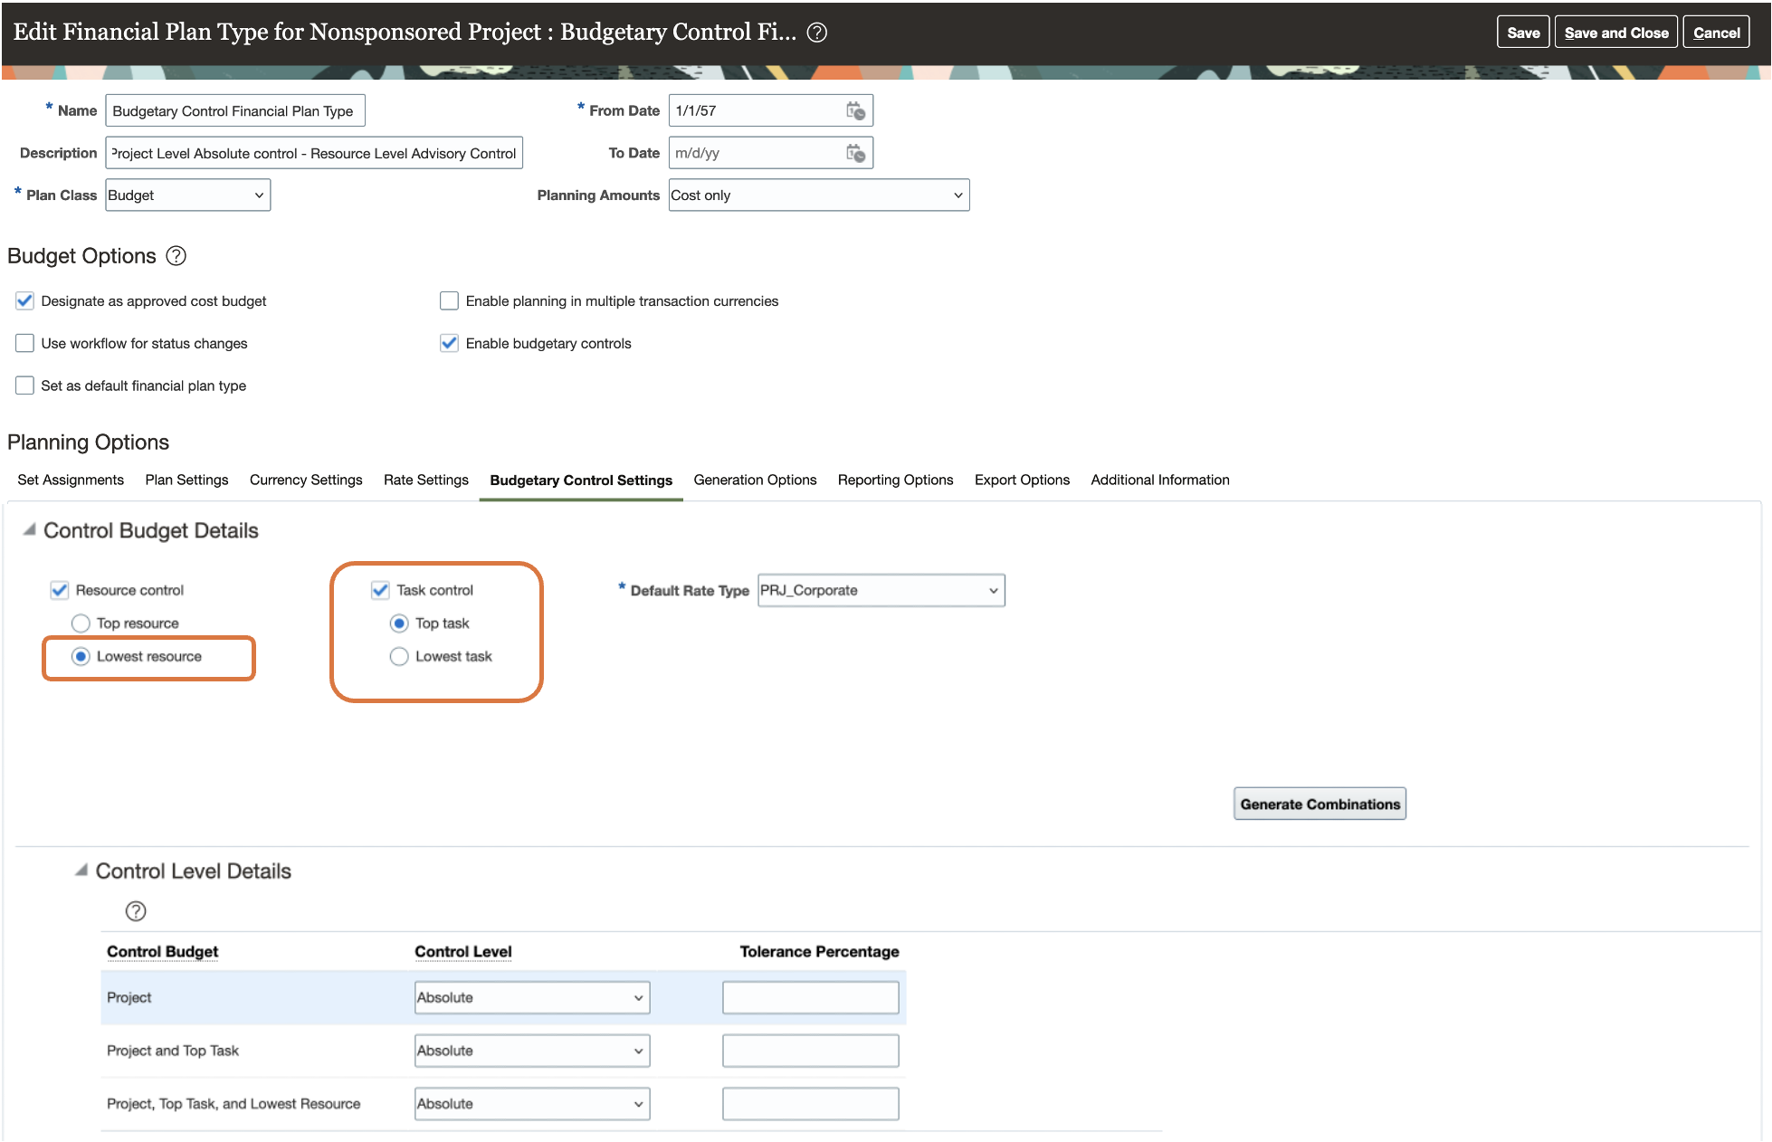1772x1142 pixels.
Task: Switch to the Plan Settings tab
Action: pyautogui.click(x=186, y=480)
